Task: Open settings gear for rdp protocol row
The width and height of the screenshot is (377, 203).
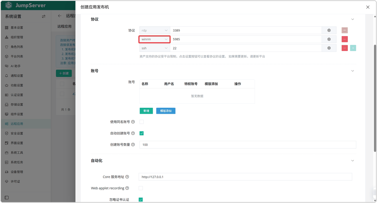Action: click(329, 30)
